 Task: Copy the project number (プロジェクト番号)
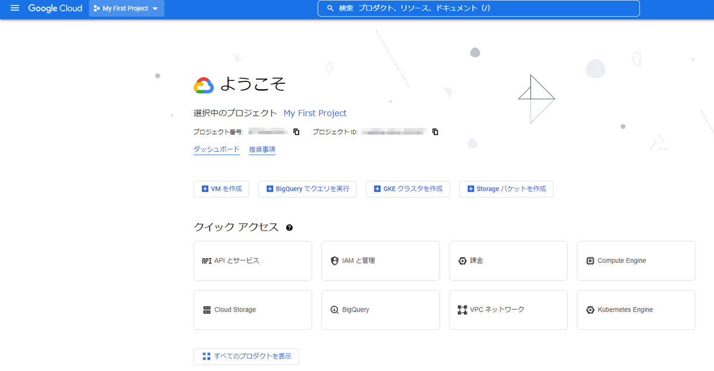(296, 132)
